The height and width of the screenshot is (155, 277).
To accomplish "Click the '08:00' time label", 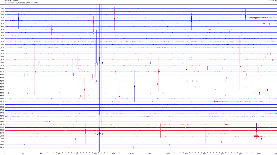I will 2,57.
